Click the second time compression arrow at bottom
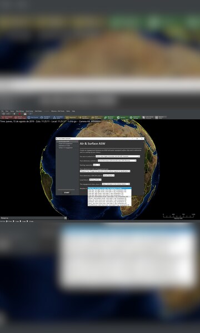The image size is (200, 333). pyautogui.click(x=13, y=221)
